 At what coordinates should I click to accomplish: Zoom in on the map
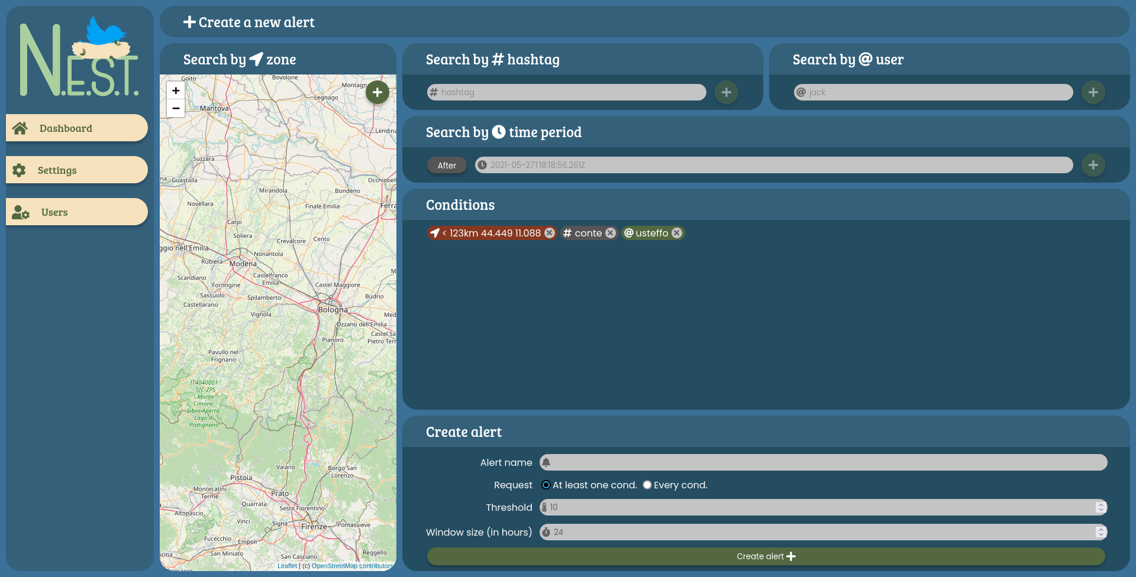pyautogui.click(x=176, y=90)
